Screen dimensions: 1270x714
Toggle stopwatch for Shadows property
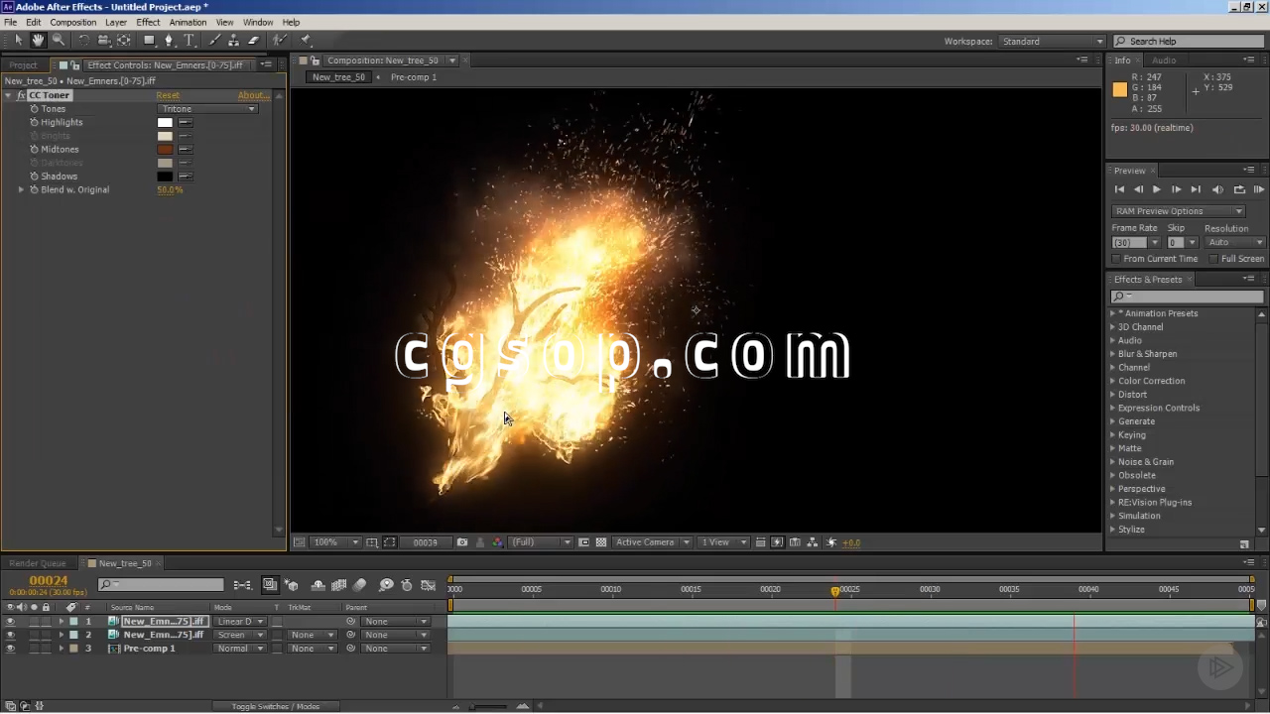(x=34, y=177)
